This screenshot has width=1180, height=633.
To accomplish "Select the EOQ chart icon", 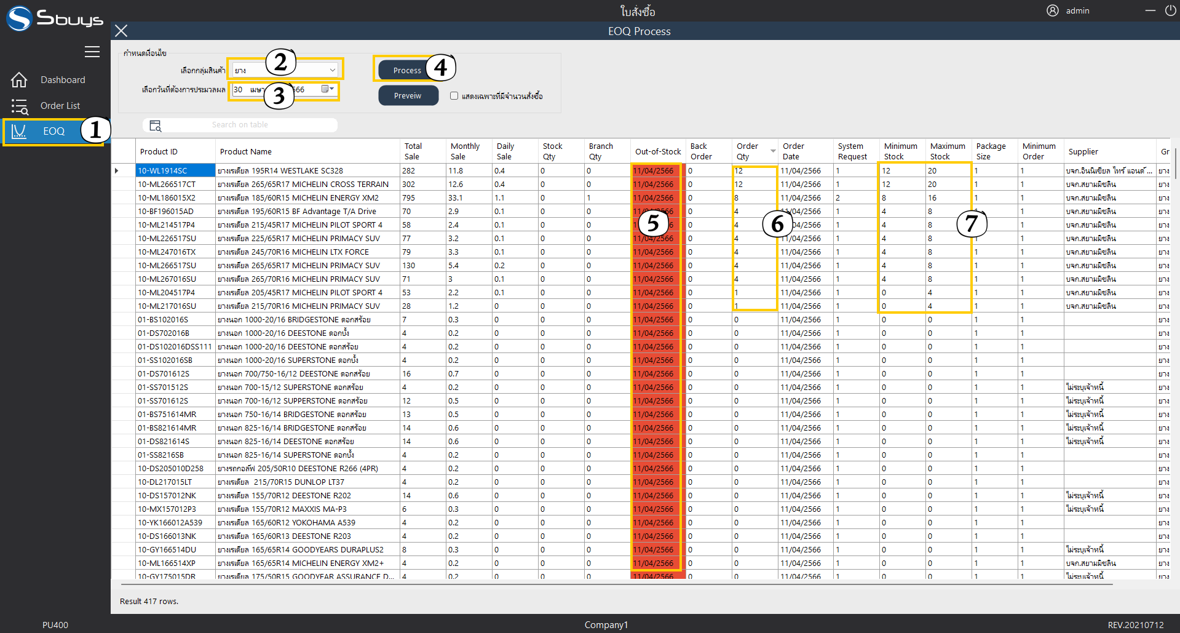I will pyautogui.click(x=19, y=131).
